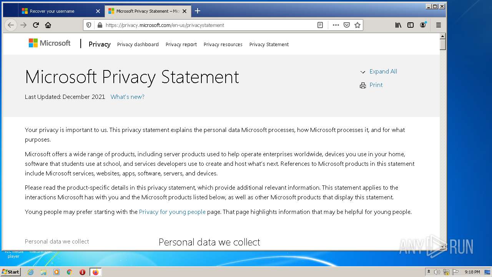Image resolution: width=492 pixels, height=277 pixels.
Task: Switch to Recover your username tab
Action: click(x=61, y=11)
